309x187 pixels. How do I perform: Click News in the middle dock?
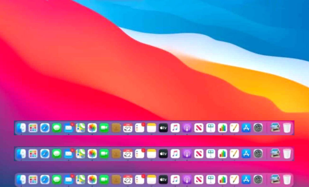click(199, 154)
